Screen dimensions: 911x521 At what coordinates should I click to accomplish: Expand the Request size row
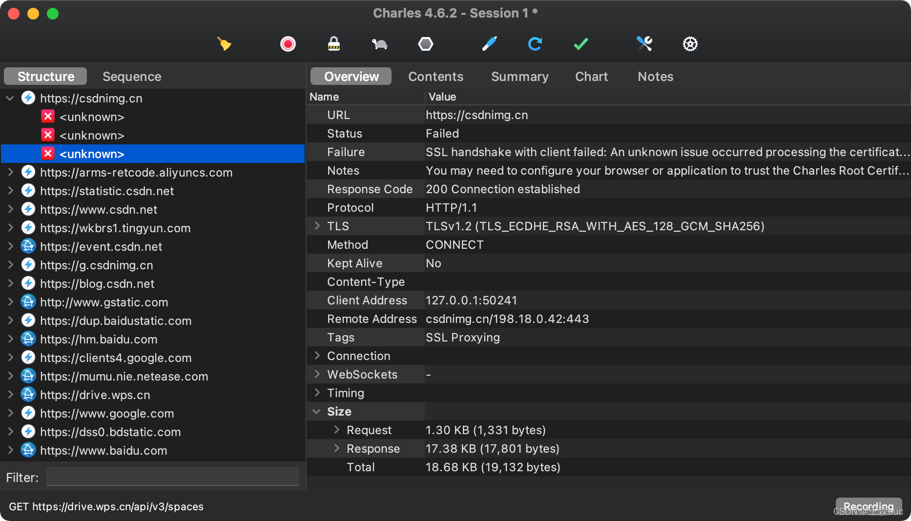[x=337, y=430]
